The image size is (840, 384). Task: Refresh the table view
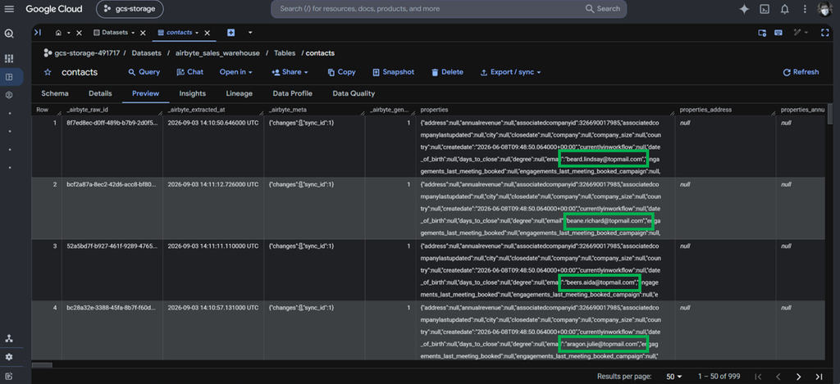[801, 72]
